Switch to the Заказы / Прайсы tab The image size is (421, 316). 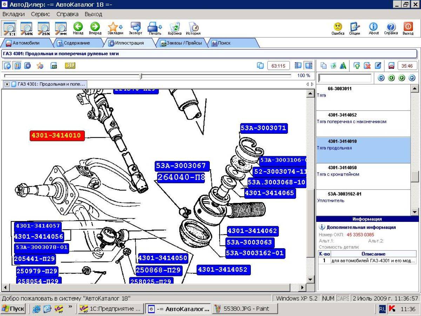coord(181,43)
